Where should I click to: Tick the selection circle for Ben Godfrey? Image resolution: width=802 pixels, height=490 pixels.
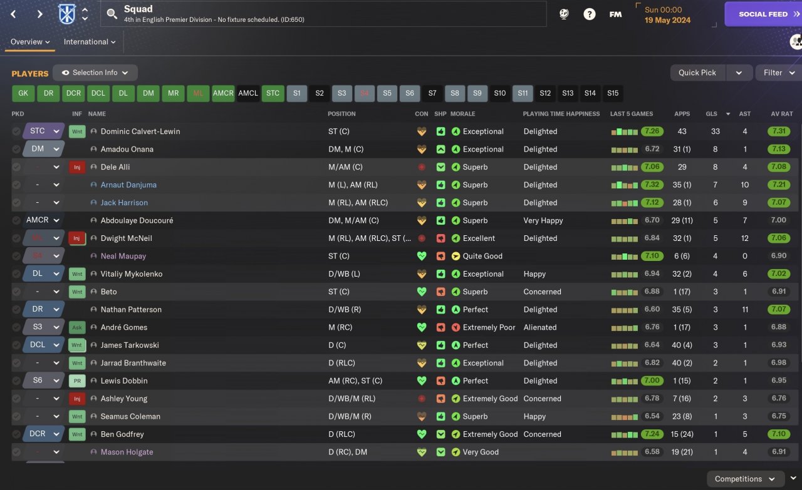16,434
